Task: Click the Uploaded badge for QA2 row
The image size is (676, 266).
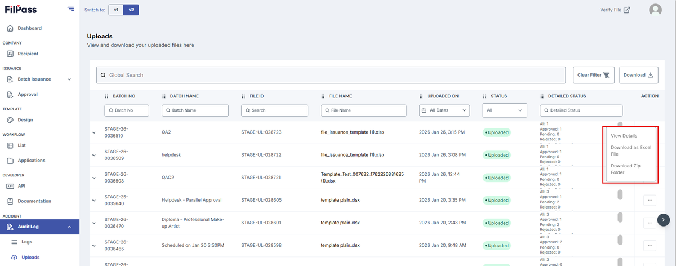Action: pos(497,132)
